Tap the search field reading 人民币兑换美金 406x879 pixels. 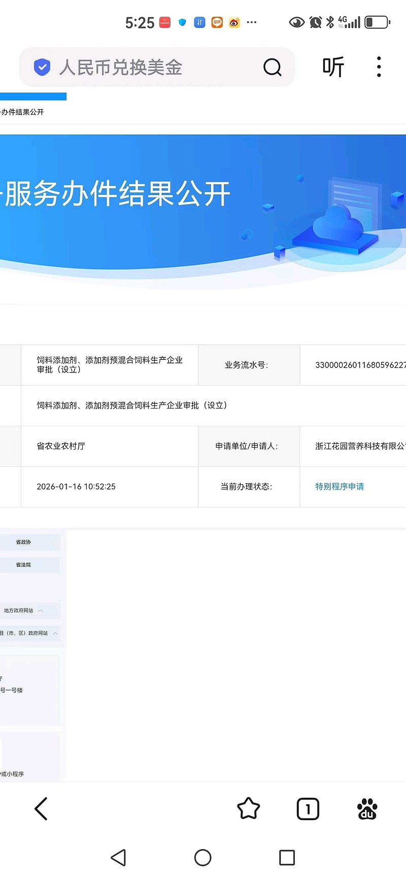click(x=157, y=67)
